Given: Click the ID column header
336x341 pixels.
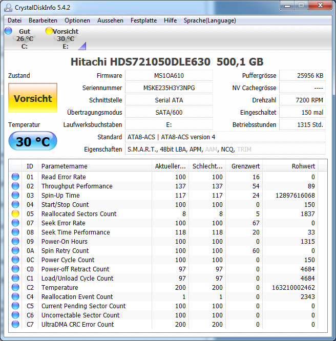Looking at the screenshot, I should click(30, 166).
